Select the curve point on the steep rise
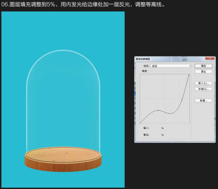This screenshot has width=218, height=189. click(182, 100)
